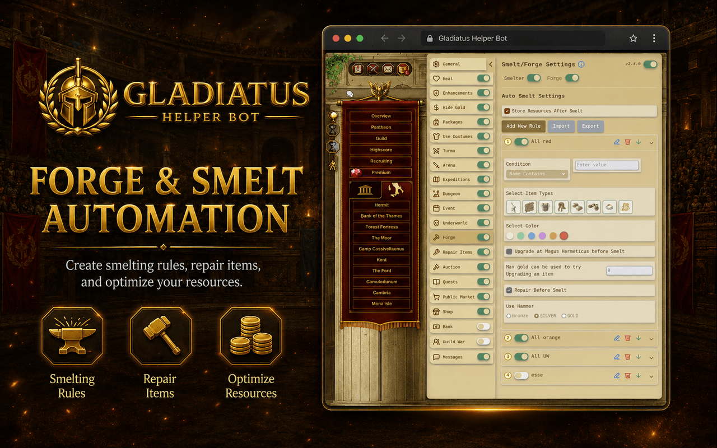Select the purple color swatch
Viewport: 717px width, 448px height.
[542, 236]
